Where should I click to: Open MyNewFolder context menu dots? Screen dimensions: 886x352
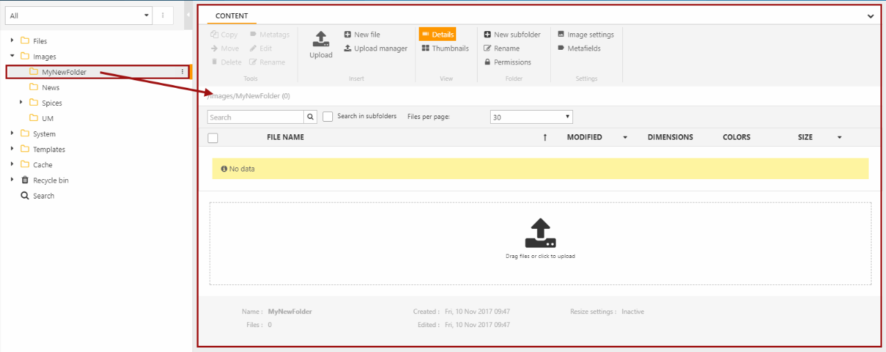pyautogui.click(x=183, y=72)
